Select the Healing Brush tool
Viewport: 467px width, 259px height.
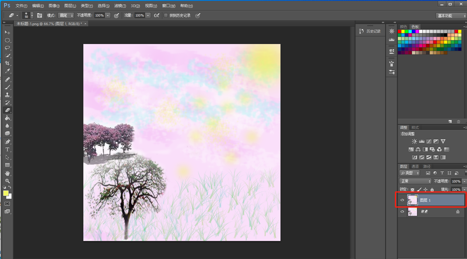(x=7, y=79)
